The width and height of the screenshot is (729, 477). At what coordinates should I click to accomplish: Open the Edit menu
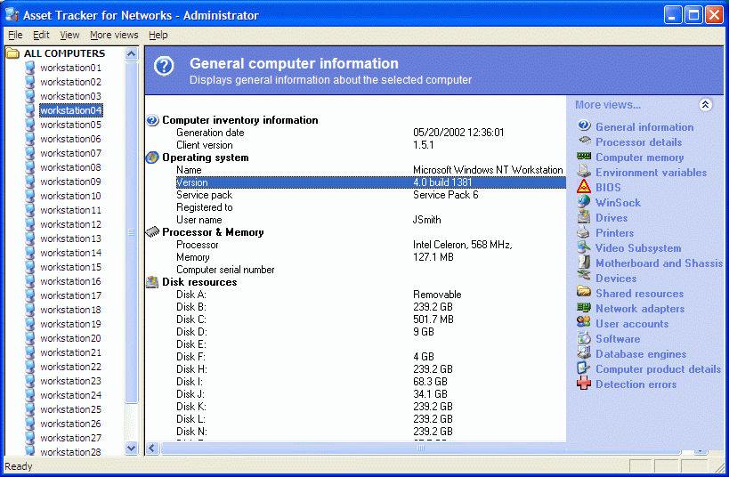coord(41,35)
